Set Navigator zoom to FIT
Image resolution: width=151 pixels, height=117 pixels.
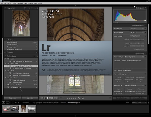[x=25, y=8]
